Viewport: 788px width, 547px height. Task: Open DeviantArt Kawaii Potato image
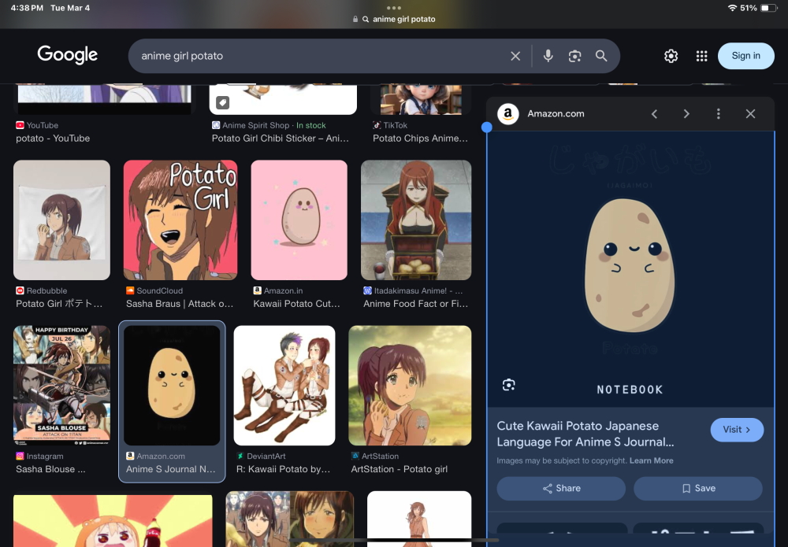click(284, 386)
